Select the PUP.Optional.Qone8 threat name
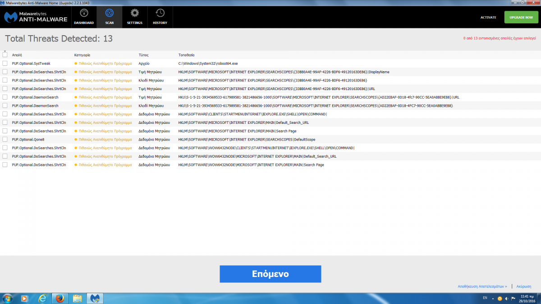Viewport: 541px width, 304px height. 28,140
